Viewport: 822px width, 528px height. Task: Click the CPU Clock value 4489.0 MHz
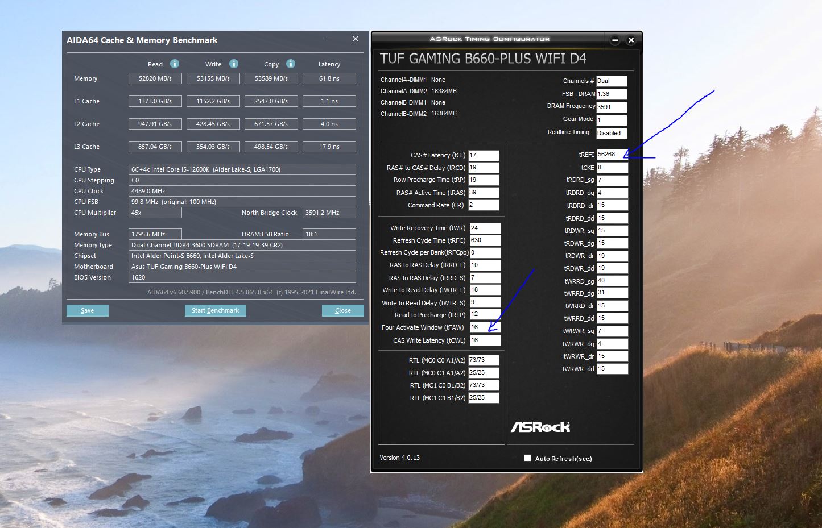coord(242,191)
